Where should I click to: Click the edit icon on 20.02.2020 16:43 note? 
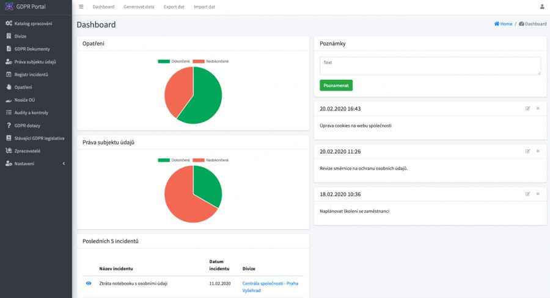527,108
